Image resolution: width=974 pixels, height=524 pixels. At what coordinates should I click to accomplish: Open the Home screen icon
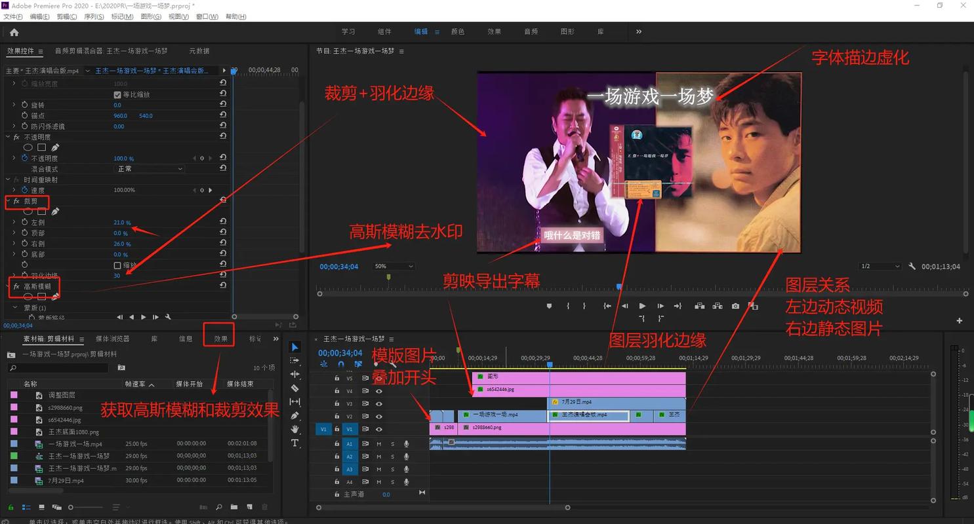coord(14,31)
